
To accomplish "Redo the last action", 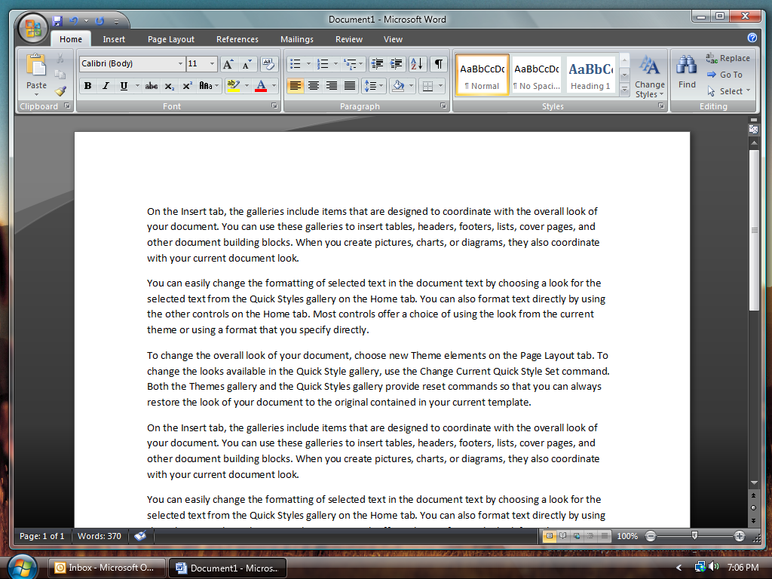I will [x=100, y=20].
